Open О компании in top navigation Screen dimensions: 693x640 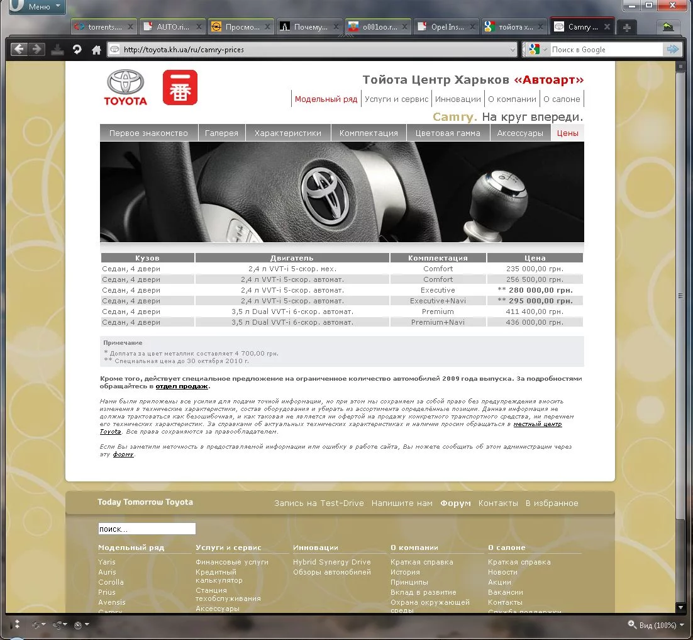coord(512,99)
